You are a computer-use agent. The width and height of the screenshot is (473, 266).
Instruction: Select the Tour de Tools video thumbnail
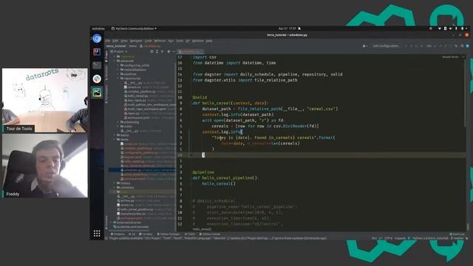45,100
